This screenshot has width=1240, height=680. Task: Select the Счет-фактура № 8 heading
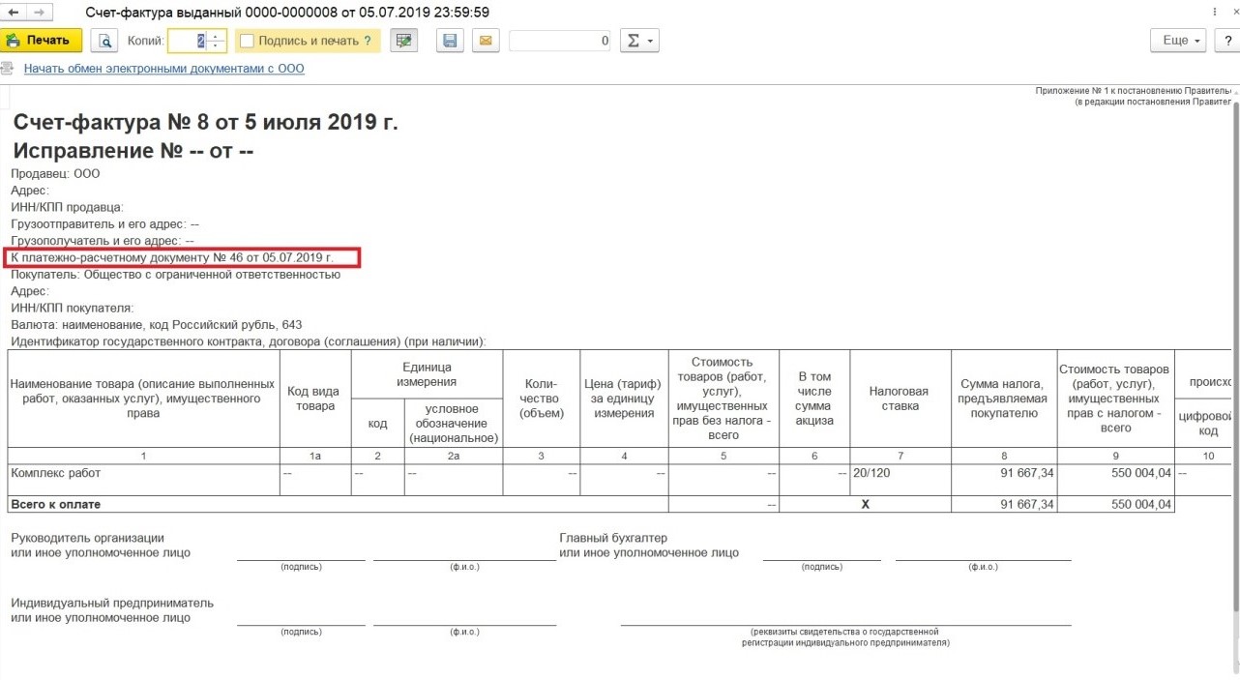206,123
